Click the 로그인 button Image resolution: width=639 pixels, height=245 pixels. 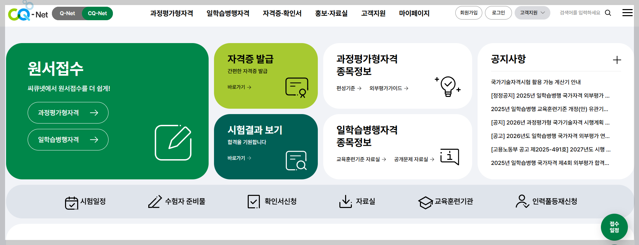(498, 13)
